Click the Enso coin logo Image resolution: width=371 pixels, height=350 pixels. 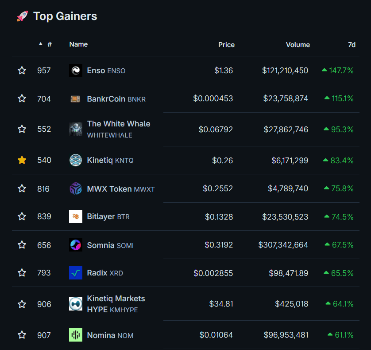tap(76, 71)
